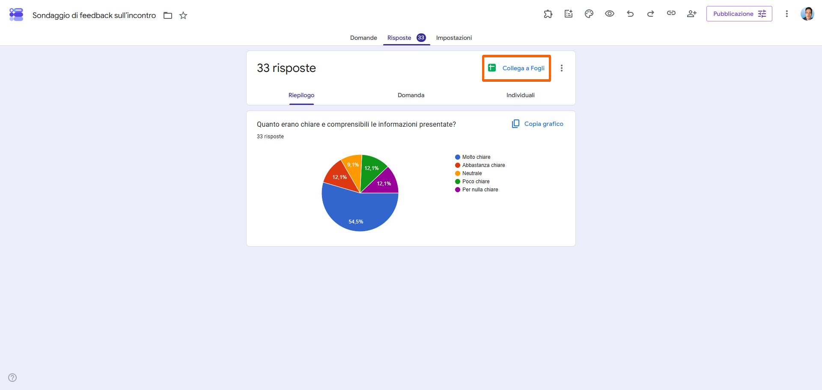This screenshot has width=822, height=390.
Task: Click Copia grafico button
Action: pos(538,124)
